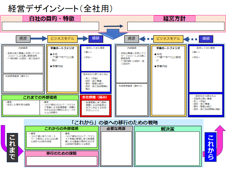
Task: Click the blue vertical これから label
Action: click(211, 147)
